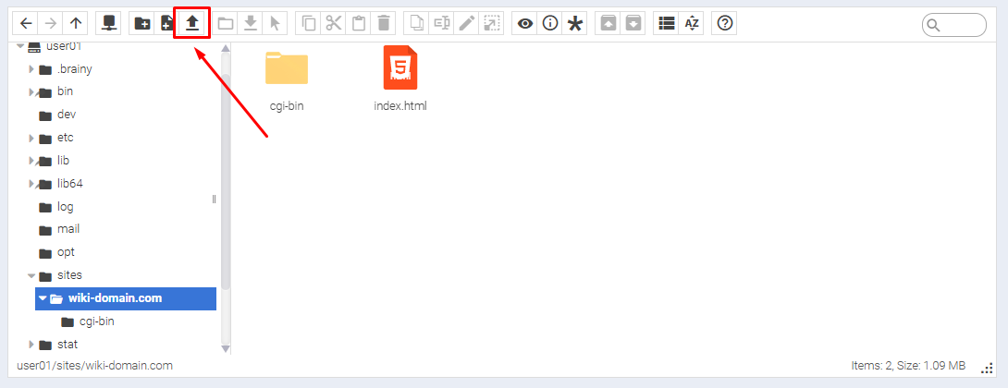Screen dimensions: 1008x388
Task: Expand the .brainy folder arrow
Action: tap(31, 68)
